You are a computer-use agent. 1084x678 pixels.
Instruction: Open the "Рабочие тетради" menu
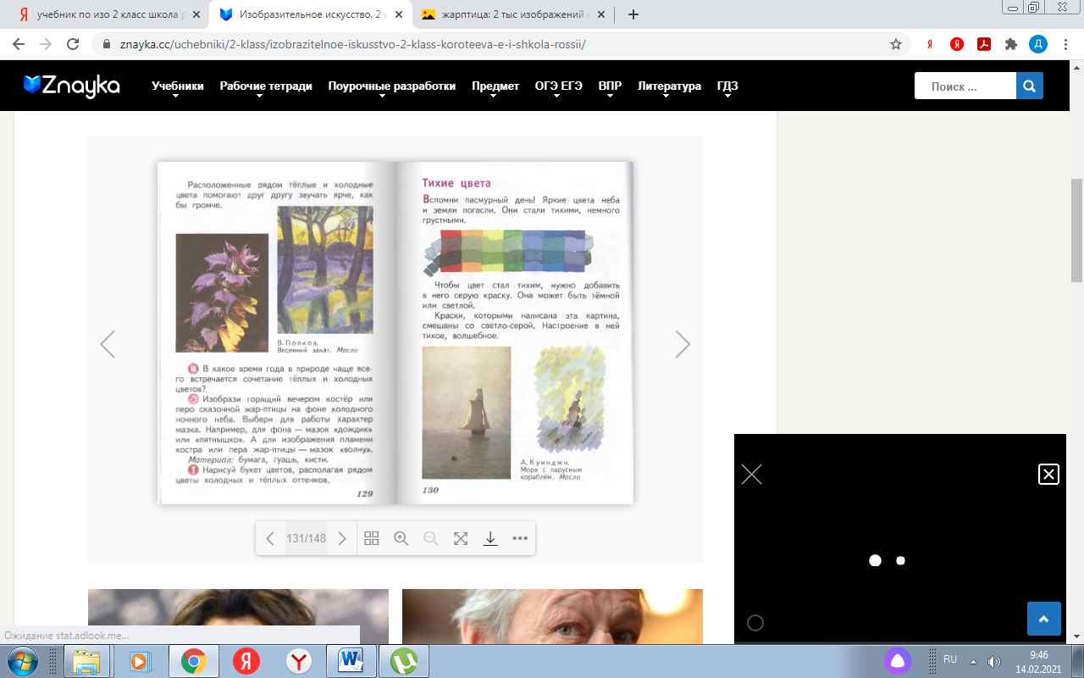pos(266,86)
